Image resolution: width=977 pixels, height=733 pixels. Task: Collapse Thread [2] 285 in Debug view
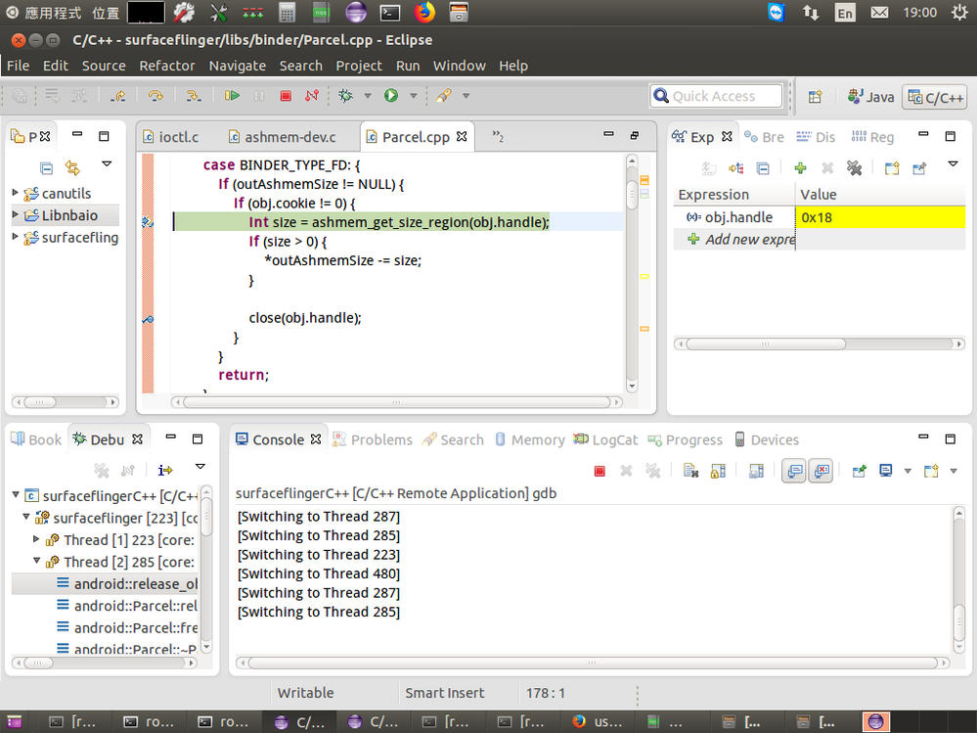[x=36, y=561]
